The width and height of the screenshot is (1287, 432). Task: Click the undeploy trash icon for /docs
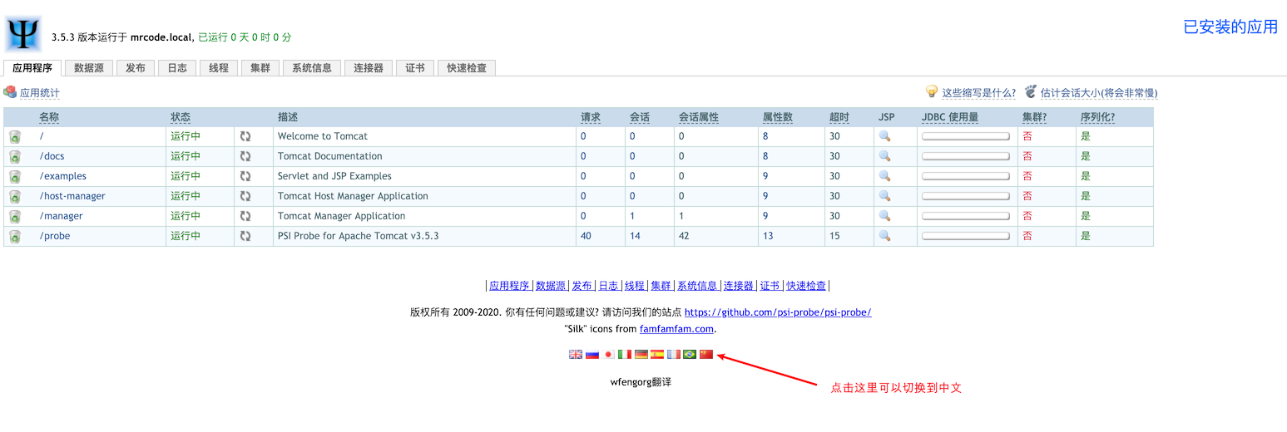(x=15, y=156)
